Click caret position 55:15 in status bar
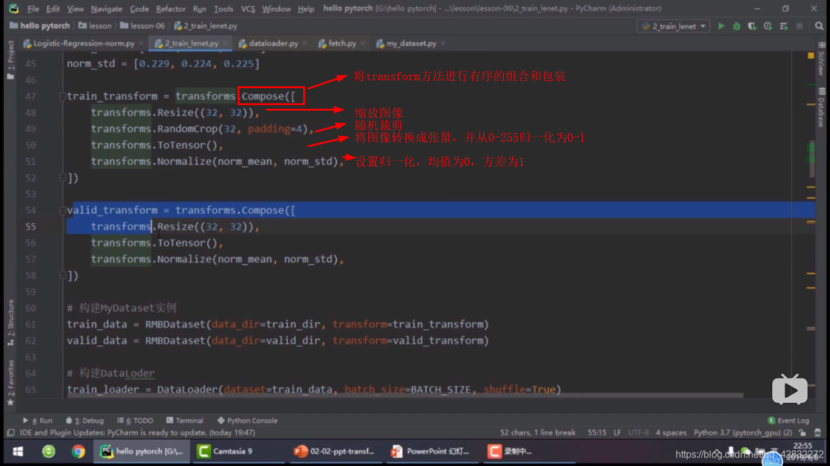The image size is (830, 466). click(597, 433)
